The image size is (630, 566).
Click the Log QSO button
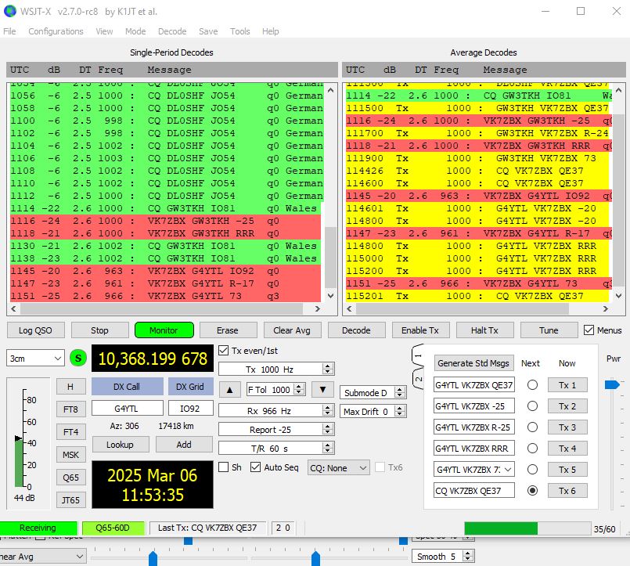(x=35, y=330)
